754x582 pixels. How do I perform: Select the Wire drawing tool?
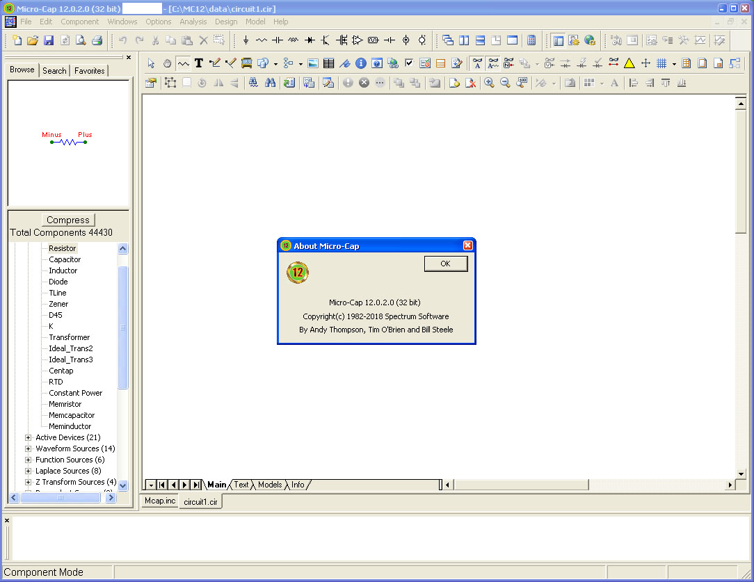[214, 63]
